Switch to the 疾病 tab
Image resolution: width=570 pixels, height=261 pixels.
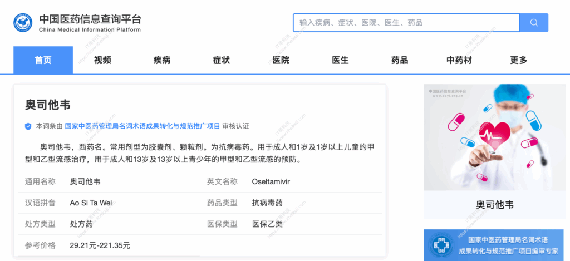coord(162,60)
